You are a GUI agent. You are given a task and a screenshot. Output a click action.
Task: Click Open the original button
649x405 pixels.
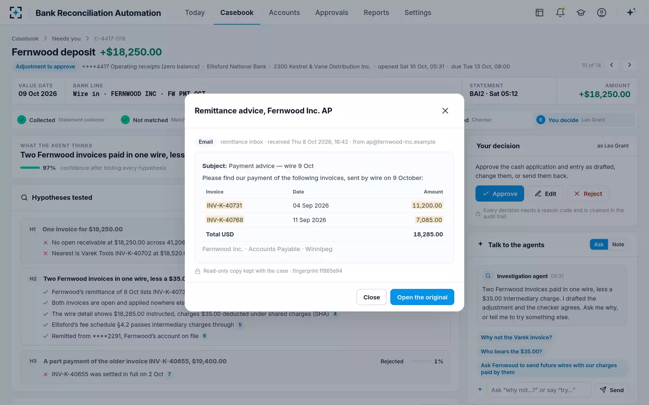pos(422,297)
